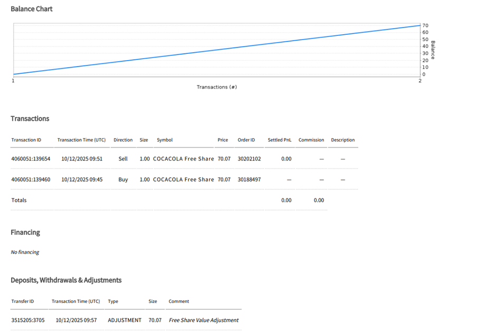The height and width of the screenshot is (332, 496).
Task: Click the ADJUSTMENT type cell
Action: click(x=125, y=320)
